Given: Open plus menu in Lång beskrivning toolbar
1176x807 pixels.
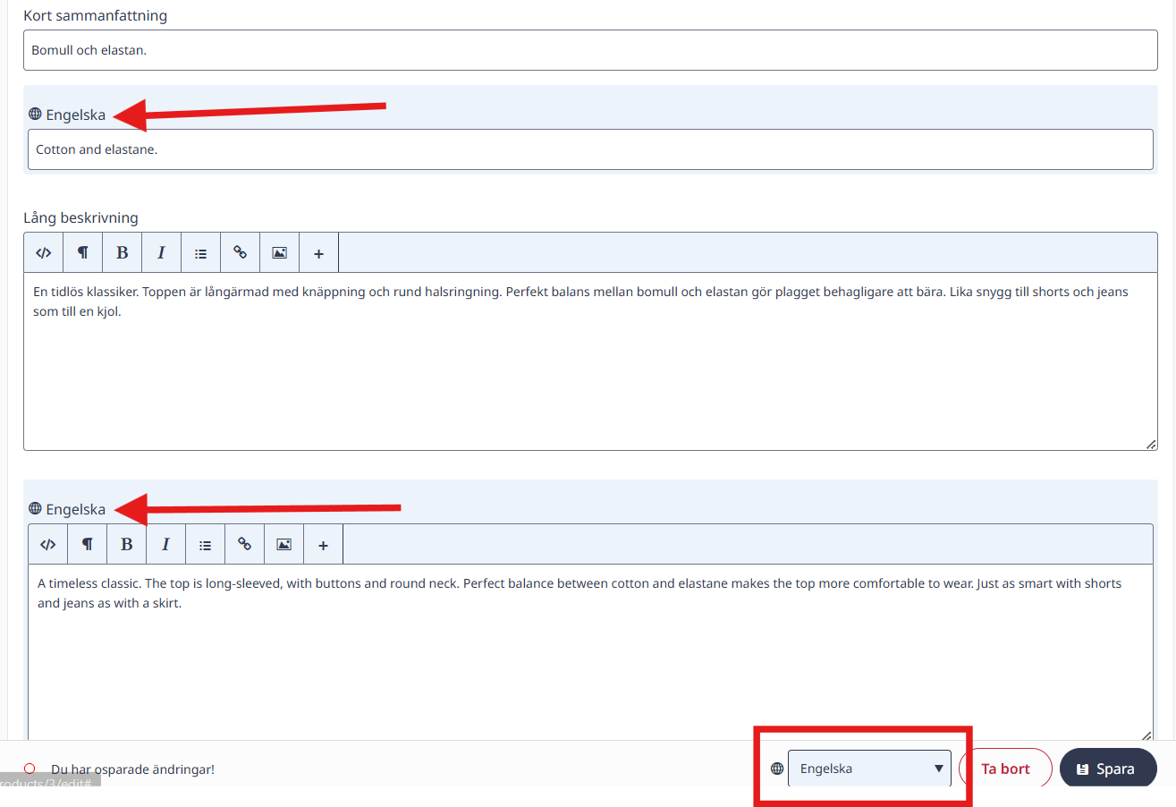Looking at the screenshot, I should click(x=318, y=252).
